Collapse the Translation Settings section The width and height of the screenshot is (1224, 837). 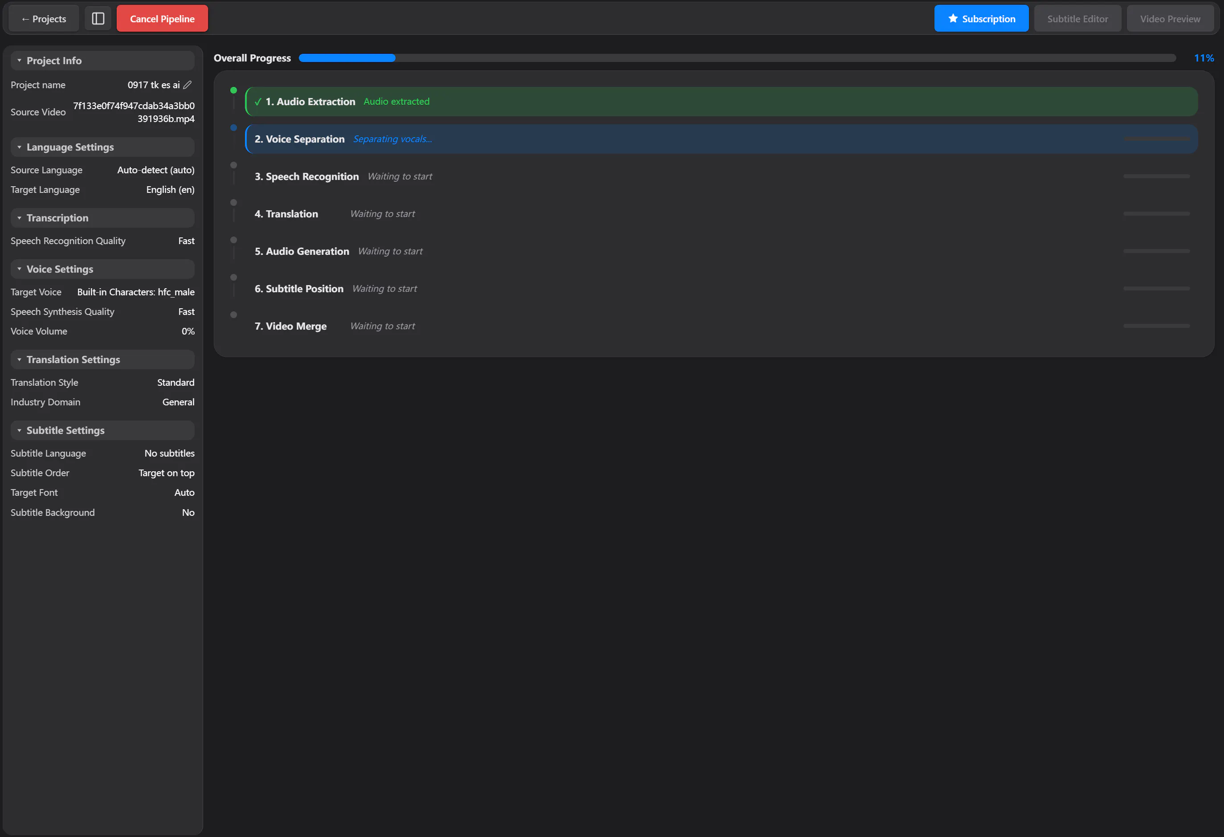(102, 359)
